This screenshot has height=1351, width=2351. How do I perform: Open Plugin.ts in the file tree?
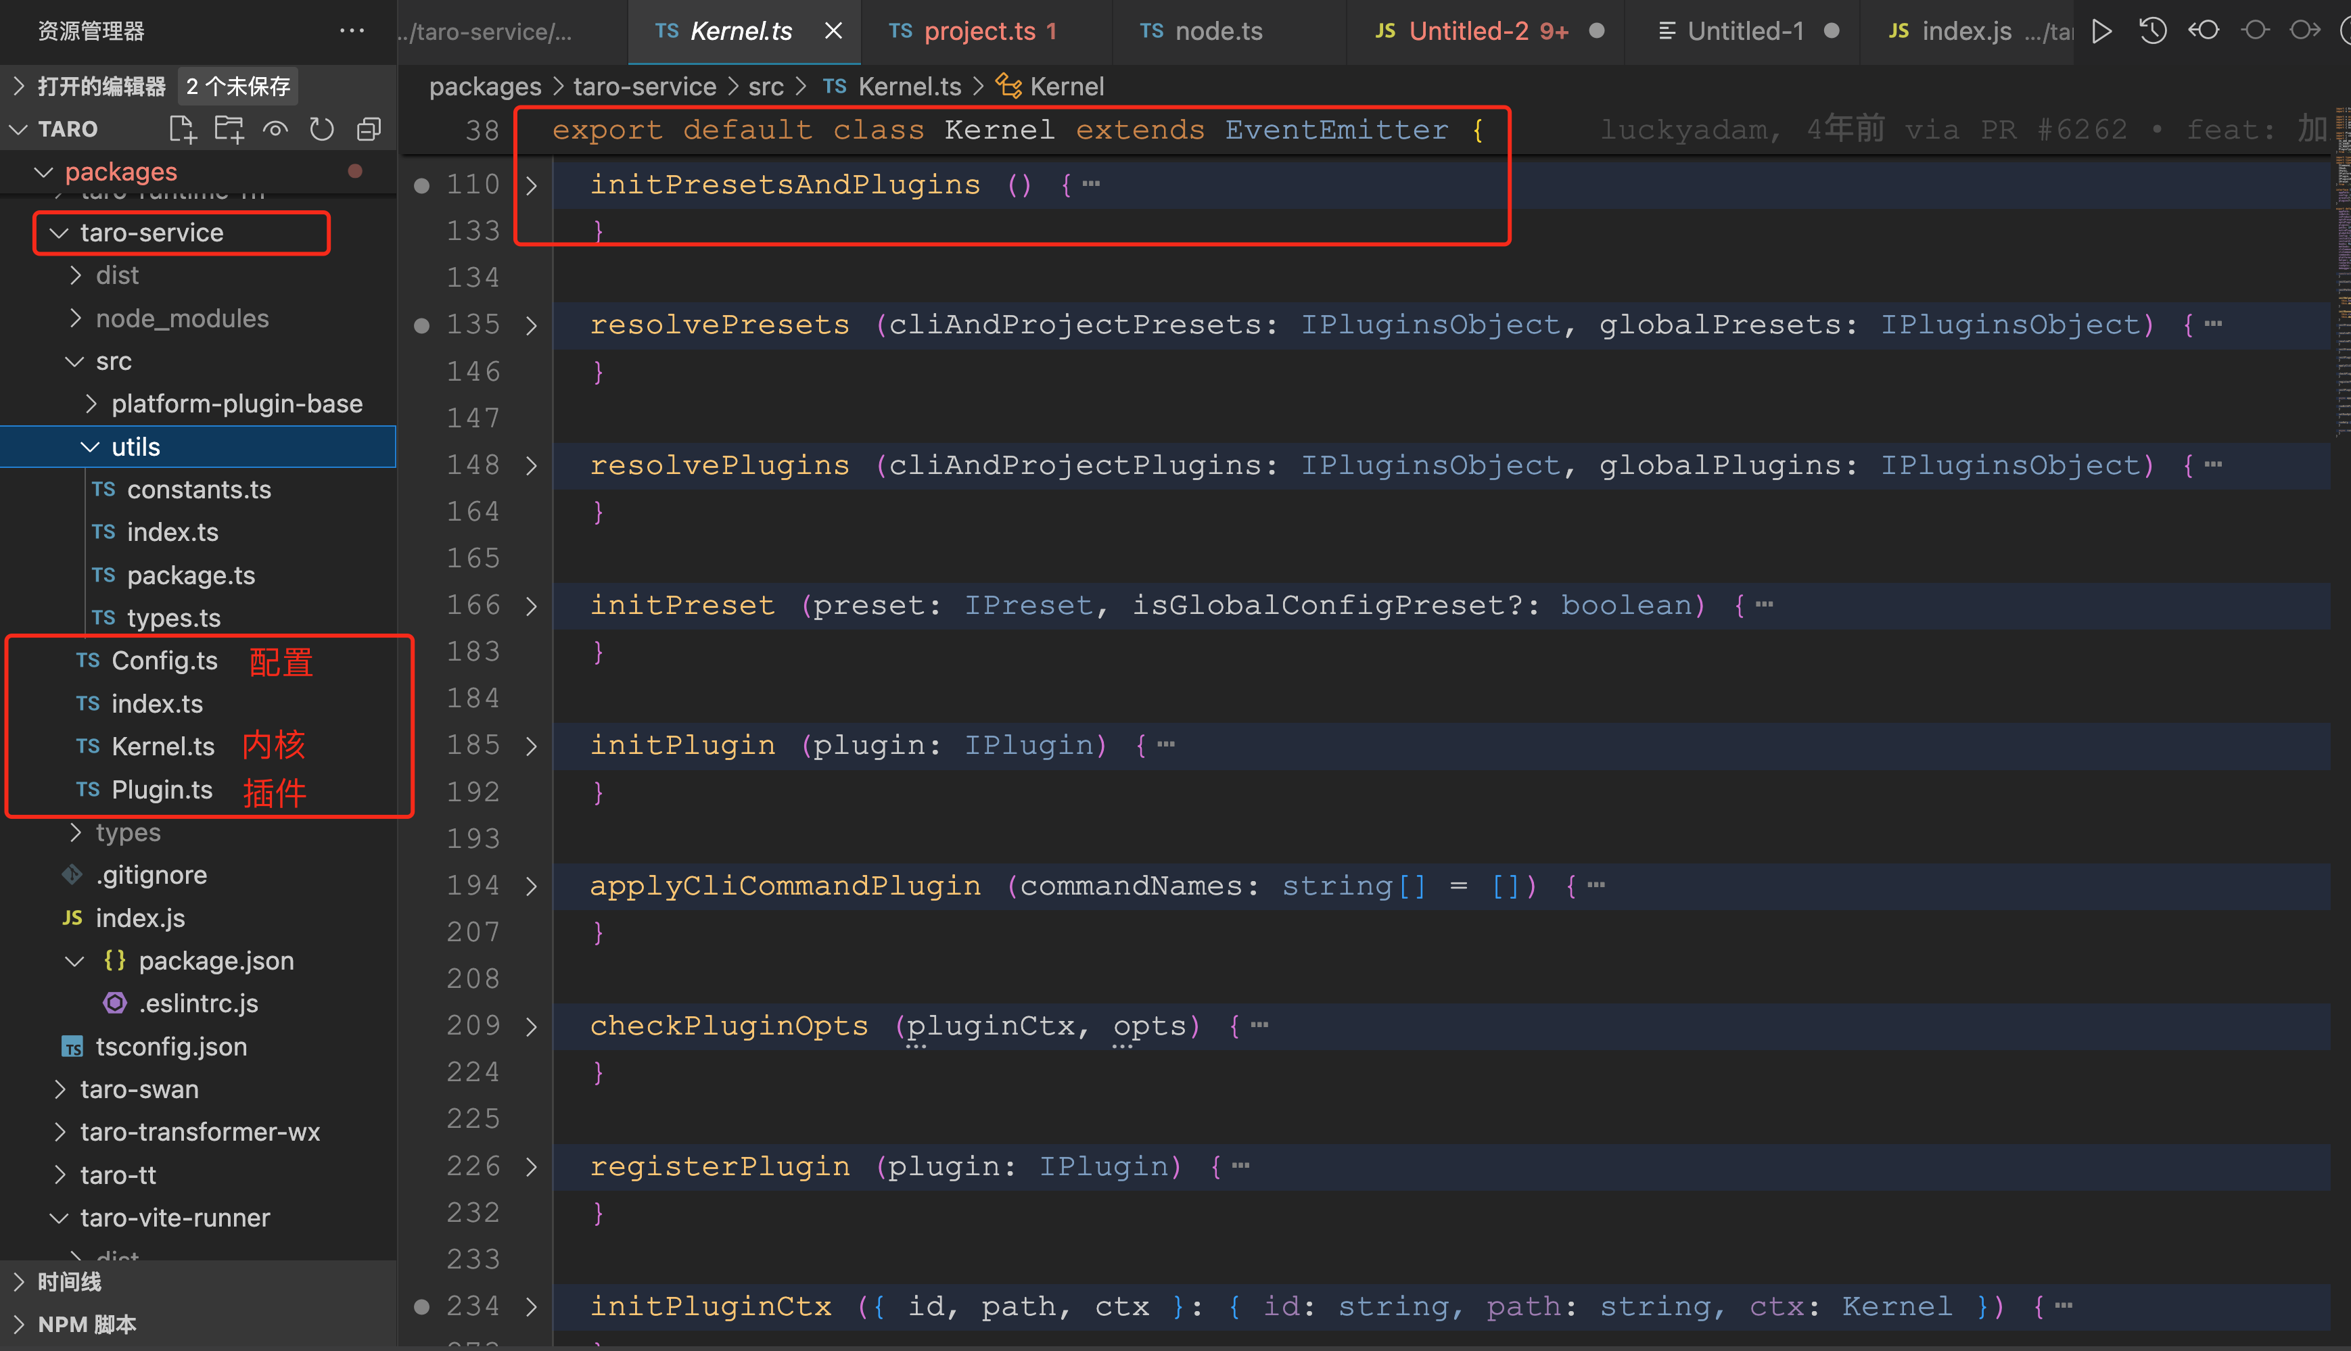click(x=162, y=790)
